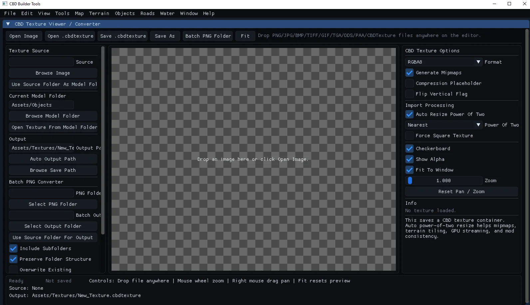
Task: Toggle Generate Mipmaps checkbox
Action: coord(409,73)
